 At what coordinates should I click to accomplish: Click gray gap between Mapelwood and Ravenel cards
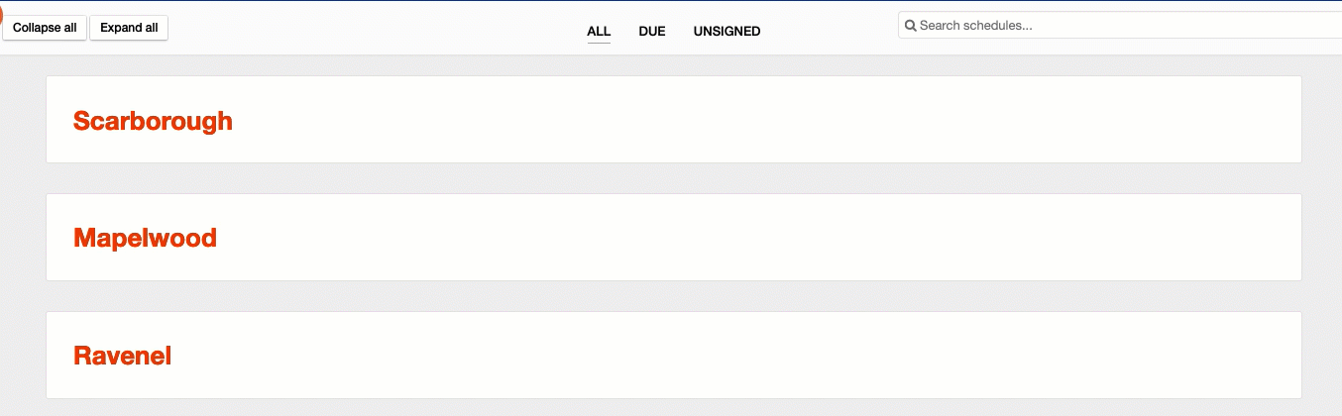[674, 296]
